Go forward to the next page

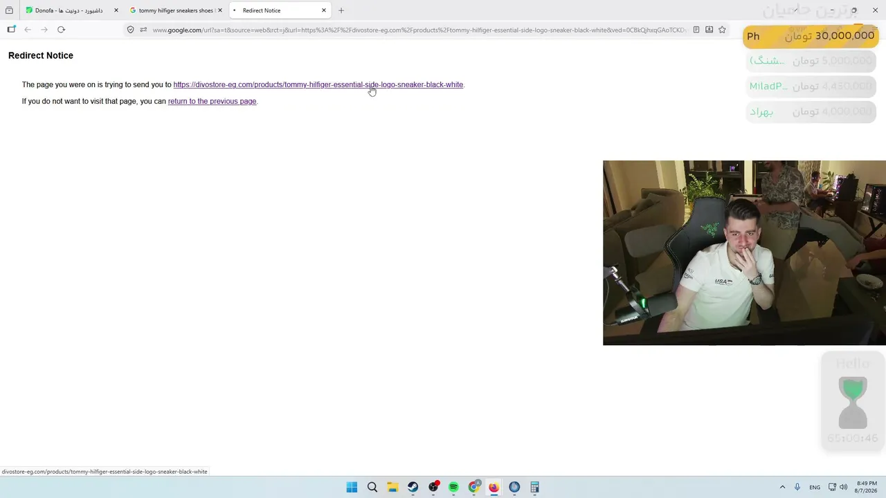tap(44, 30)
